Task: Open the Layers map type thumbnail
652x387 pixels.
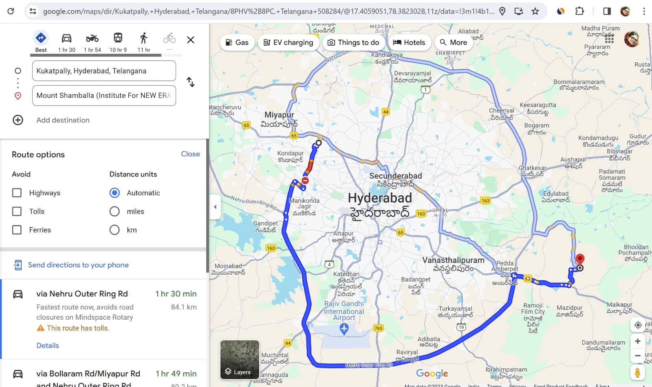Action: (x=240, y=359)
